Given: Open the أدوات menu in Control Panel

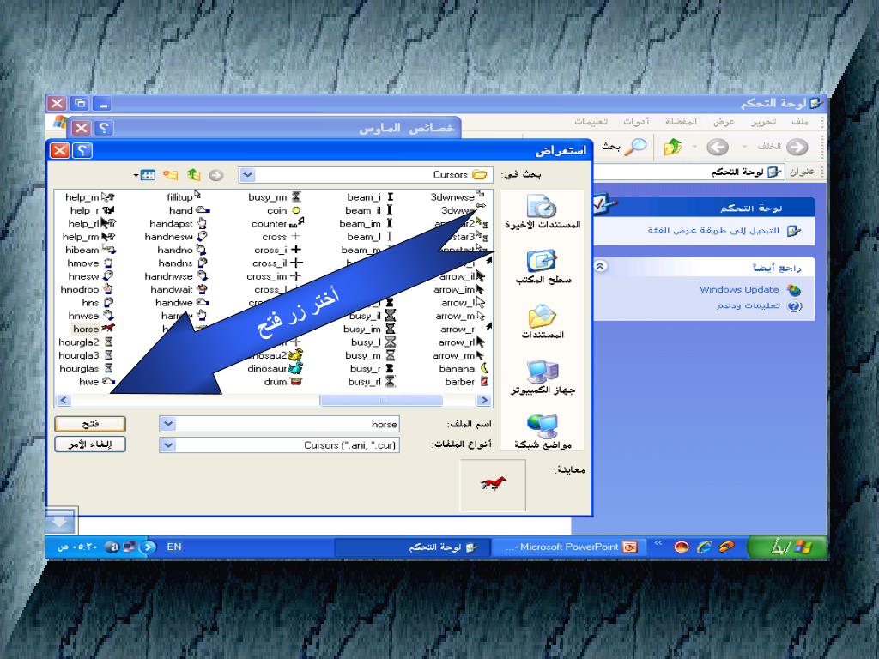Looking at the screenshot, I should click(x=636, y=122).
